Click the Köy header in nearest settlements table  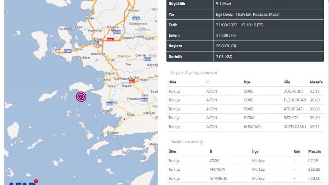click(287, 82)
